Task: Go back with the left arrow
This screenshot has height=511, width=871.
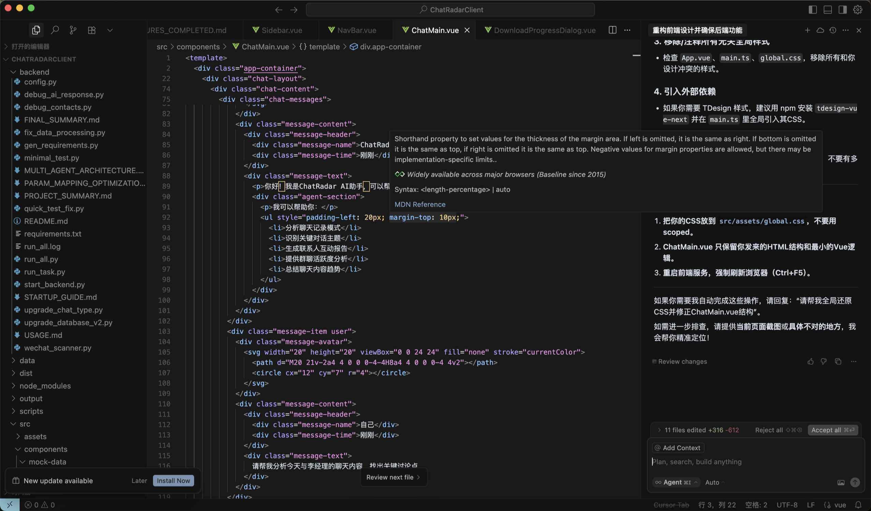Action: click(279, 10)
